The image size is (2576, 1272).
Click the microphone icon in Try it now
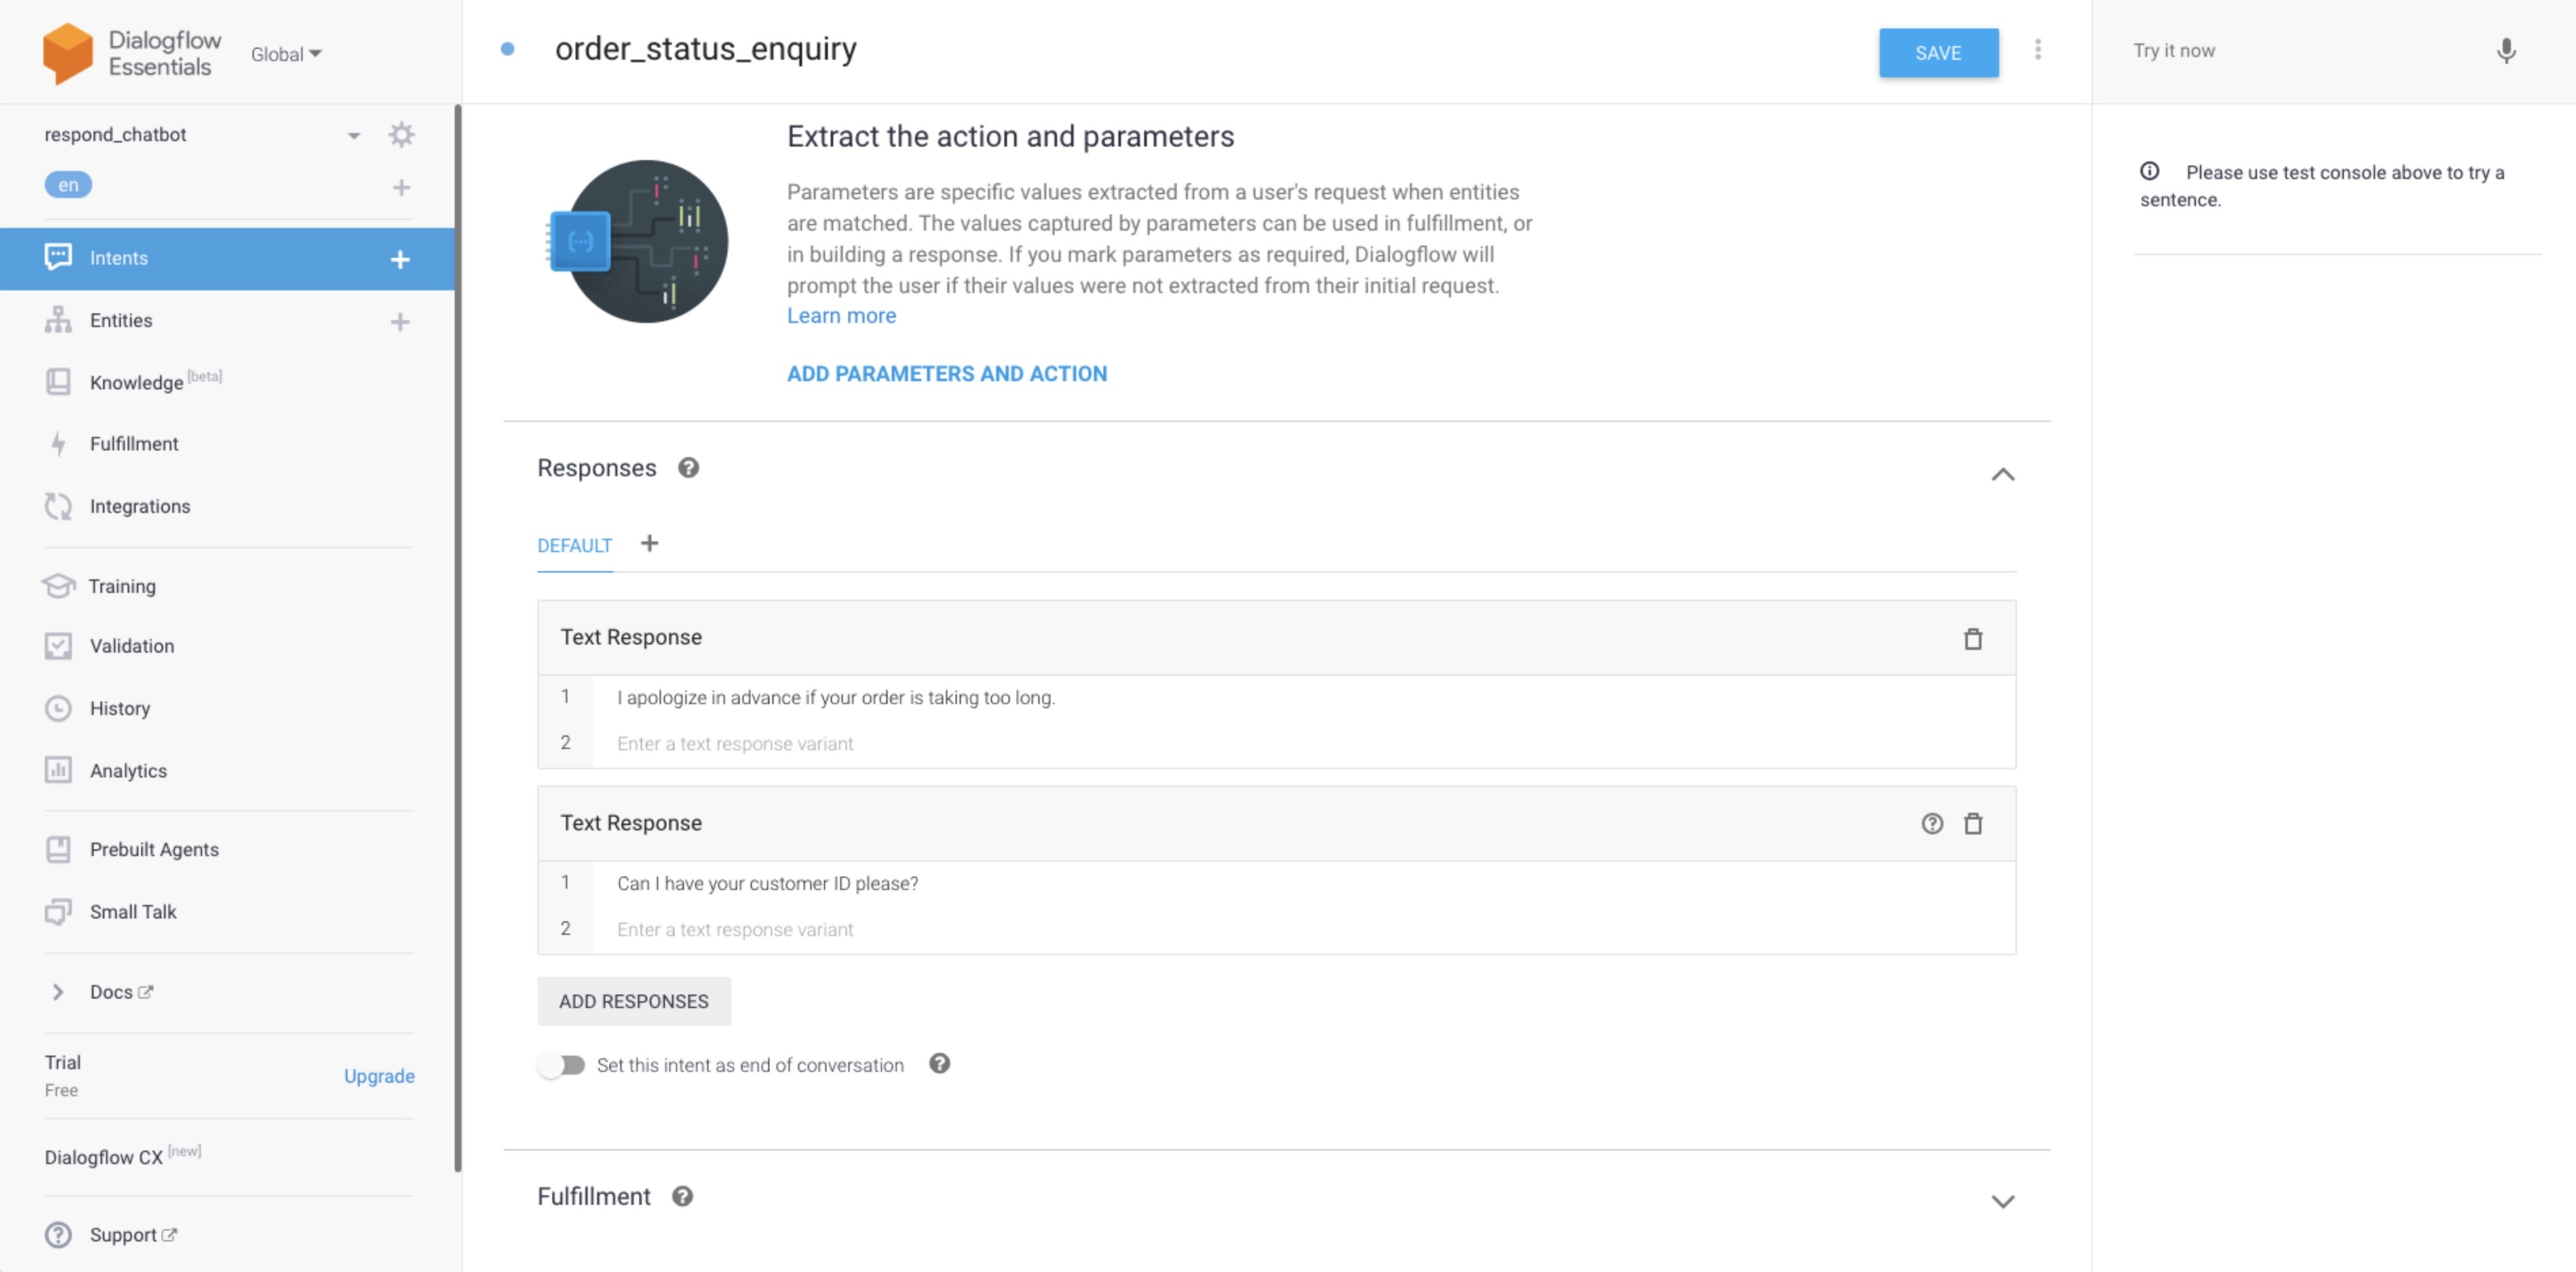pos(2505,51)
